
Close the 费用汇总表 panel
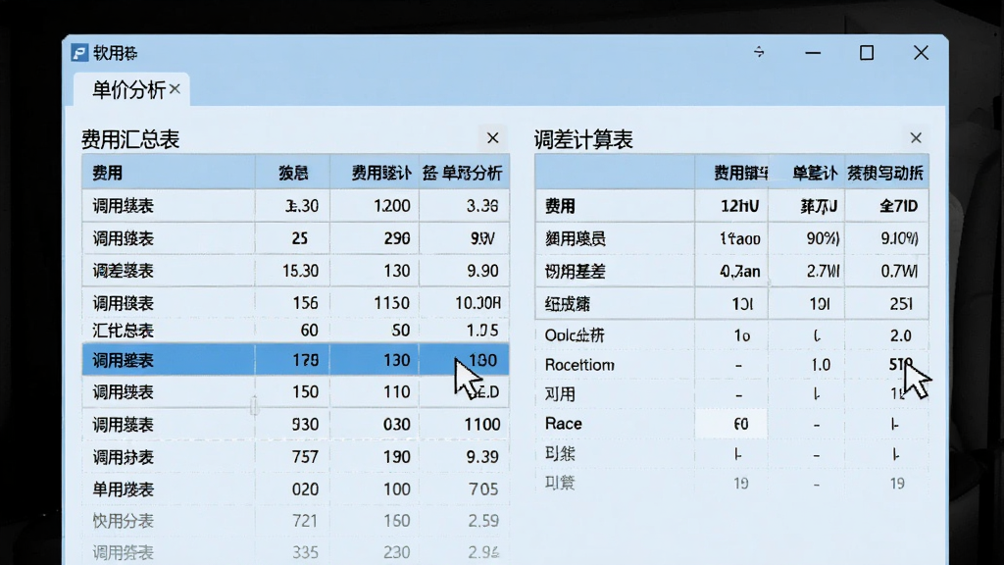(x=492, y=137)
